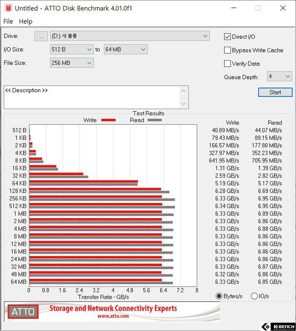Viewport: 296px width, 331px height.
Task: Click the 256 KB gray read bar
Action: pos(102,199)
